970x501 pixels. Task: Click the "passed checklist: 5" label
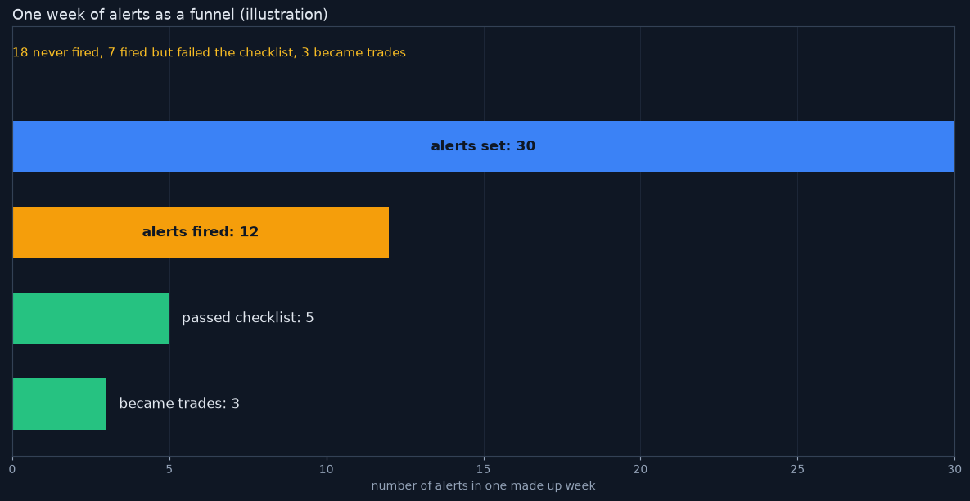[247, 318]
